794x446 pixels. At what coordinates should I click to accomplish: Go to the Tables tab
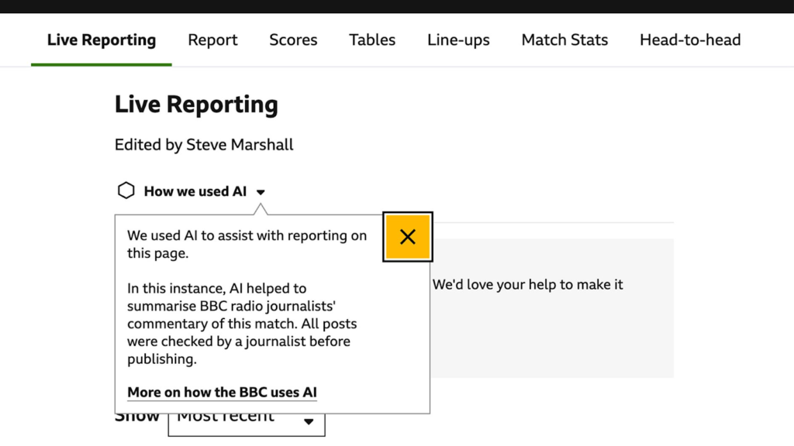click(x=372, y=40)
